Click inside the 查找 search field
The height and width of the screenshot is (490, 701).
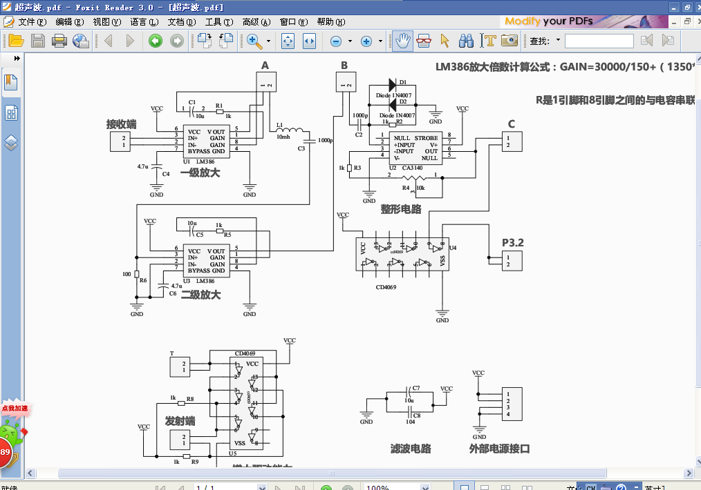(x=599, y=41)
